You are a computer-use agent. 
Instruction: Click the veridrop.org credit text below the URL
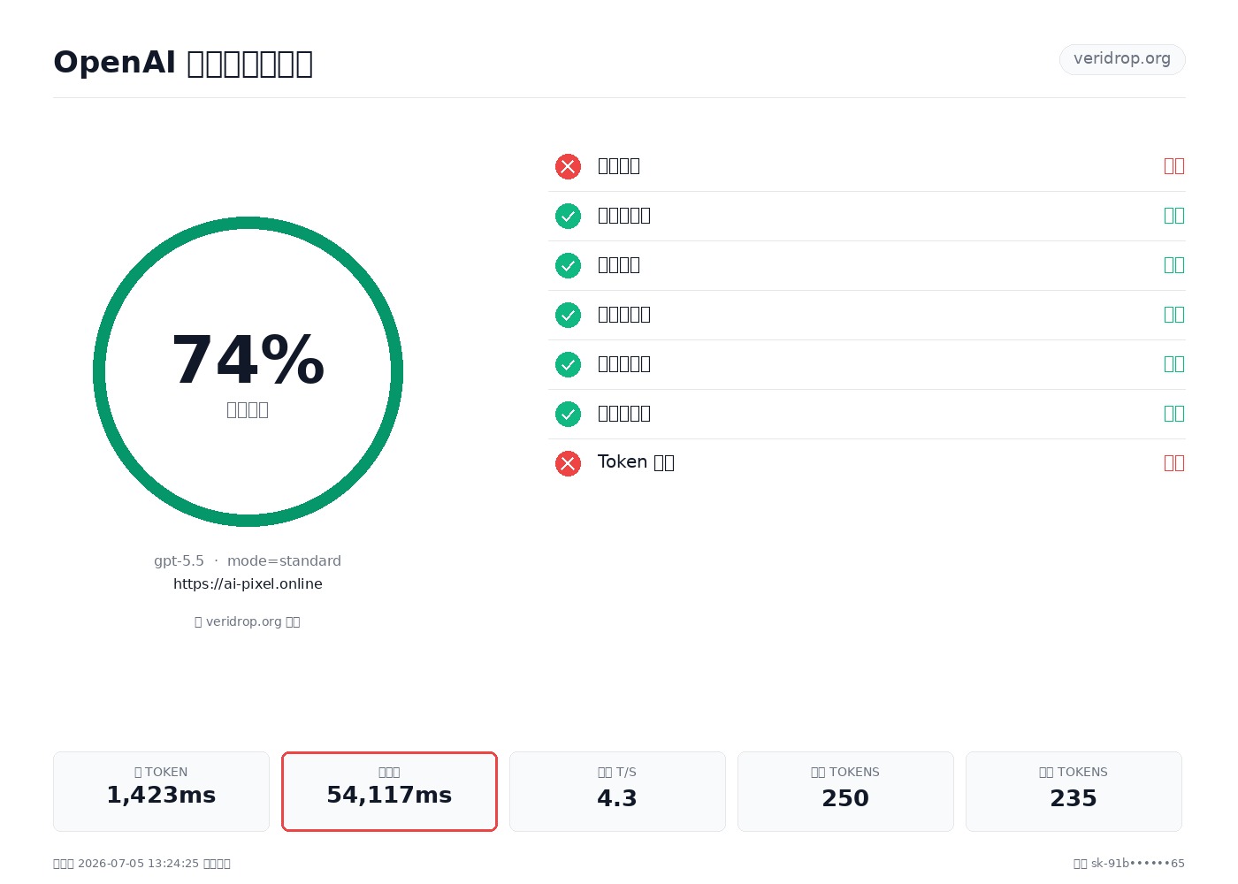tap(248, 621)
